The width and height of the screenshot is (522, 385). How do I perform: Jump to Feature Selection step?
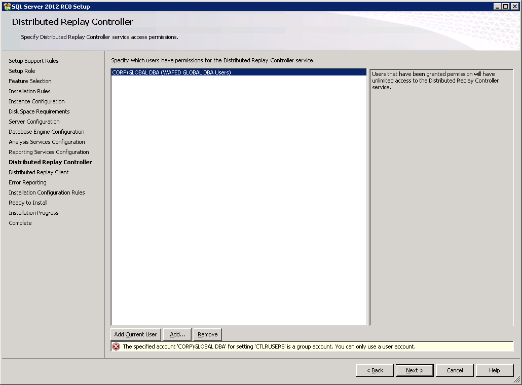(30, 81)
